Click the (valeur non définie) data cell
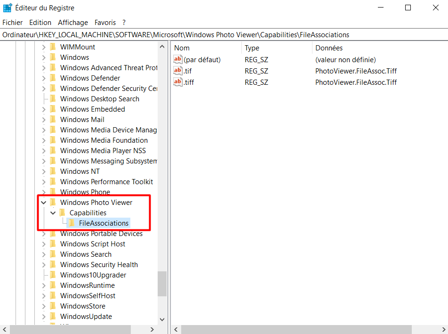448x334 pixels. tap(345, 60)
